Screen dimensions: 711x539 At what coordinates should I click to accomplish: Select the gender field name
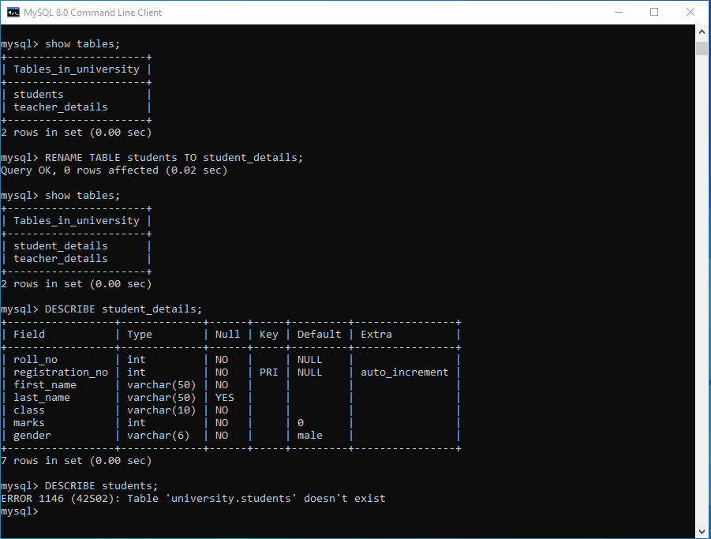coord(32,436)
